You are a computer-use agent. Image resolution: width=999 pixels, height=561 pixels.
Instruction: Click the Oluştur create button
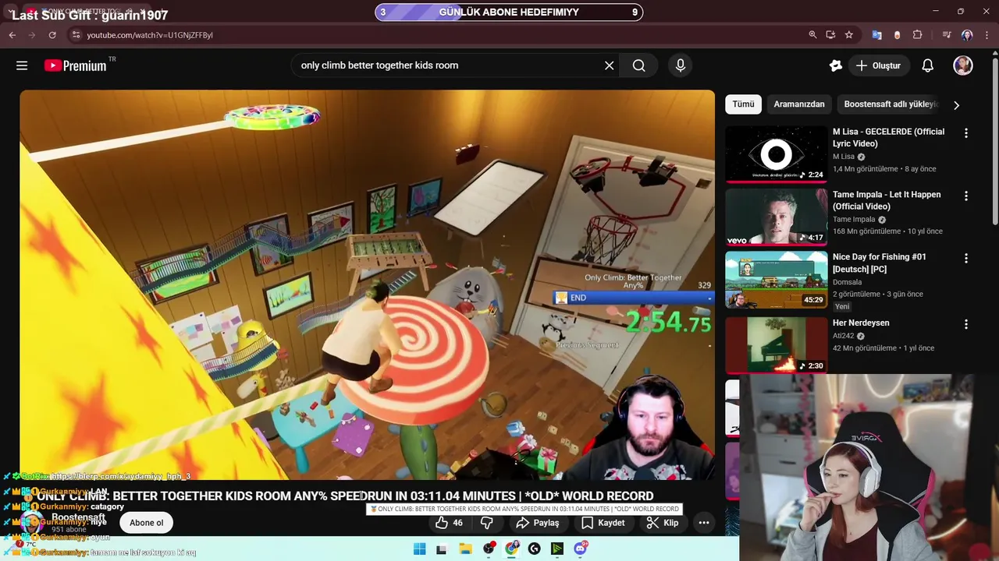pos(878,65)
